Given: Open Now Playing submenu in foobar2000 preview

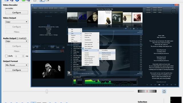Looking at the screenshot, I should 75,41.
